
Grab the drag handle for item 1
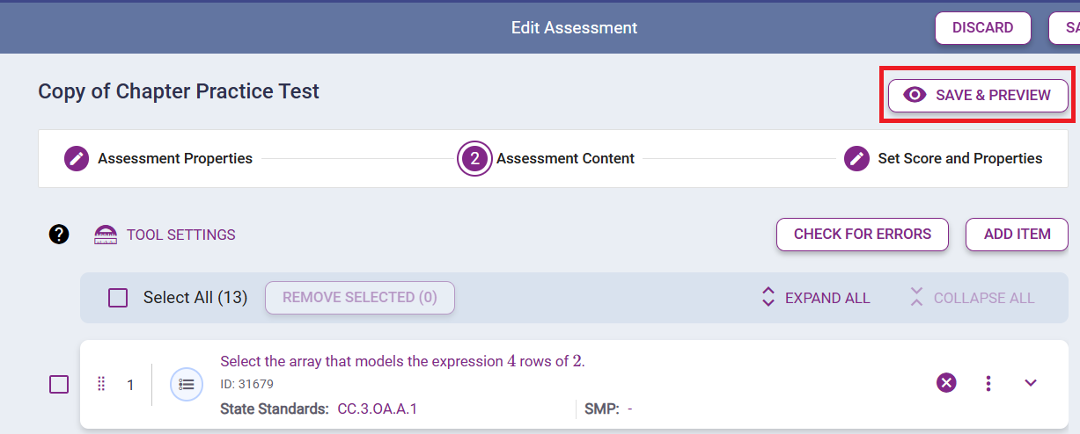click(101, 384)
